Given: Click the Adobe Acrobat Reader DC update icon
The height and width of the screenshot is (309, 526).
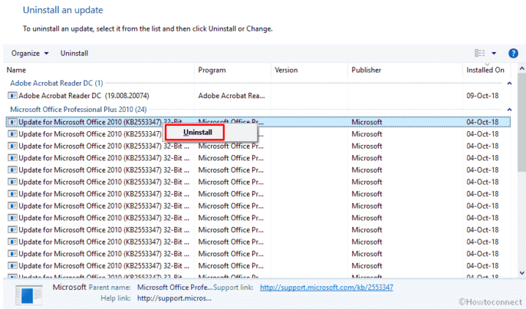Looking at the screenshot, I should click(x=12, y=96).
